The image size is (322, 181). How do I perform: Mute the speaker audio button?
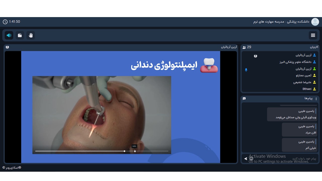9,35
